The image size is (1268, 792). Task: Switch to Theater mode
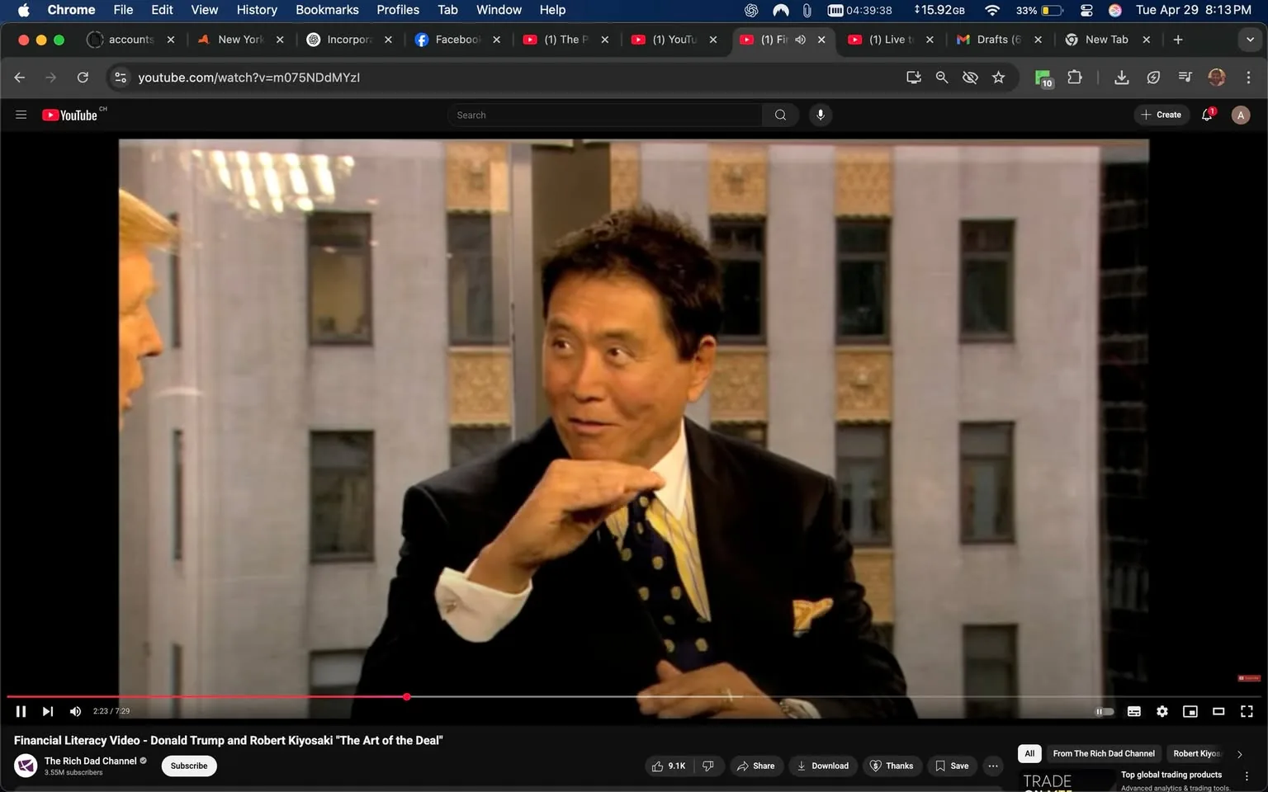1218,710
